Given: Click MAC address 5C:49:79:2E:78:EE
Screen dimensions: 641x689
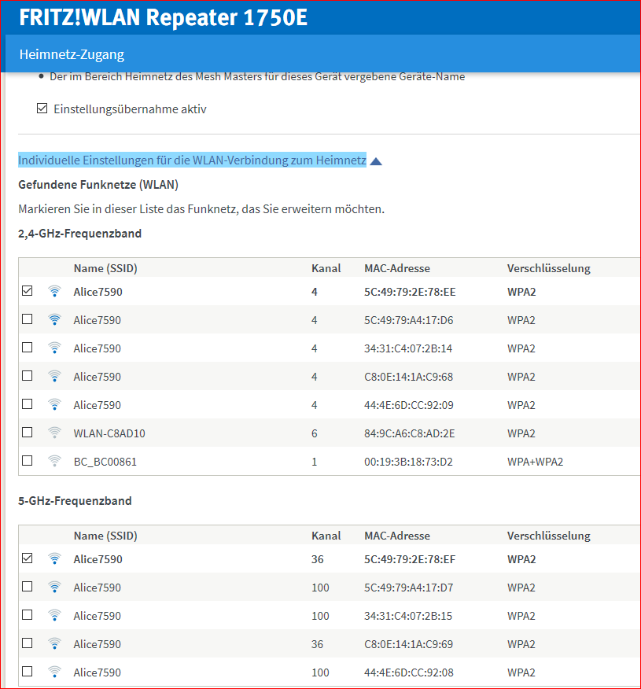Looking at the screenshot, I should click(x=410, y=292).
